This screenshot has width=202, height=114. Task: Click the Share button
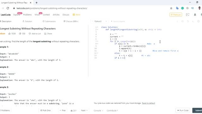[x=48, y=34]
